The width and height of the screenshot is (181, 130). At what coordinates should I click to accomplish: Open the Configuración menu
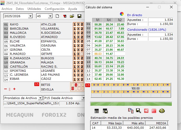pyautogui.click(x=55, y=9)
